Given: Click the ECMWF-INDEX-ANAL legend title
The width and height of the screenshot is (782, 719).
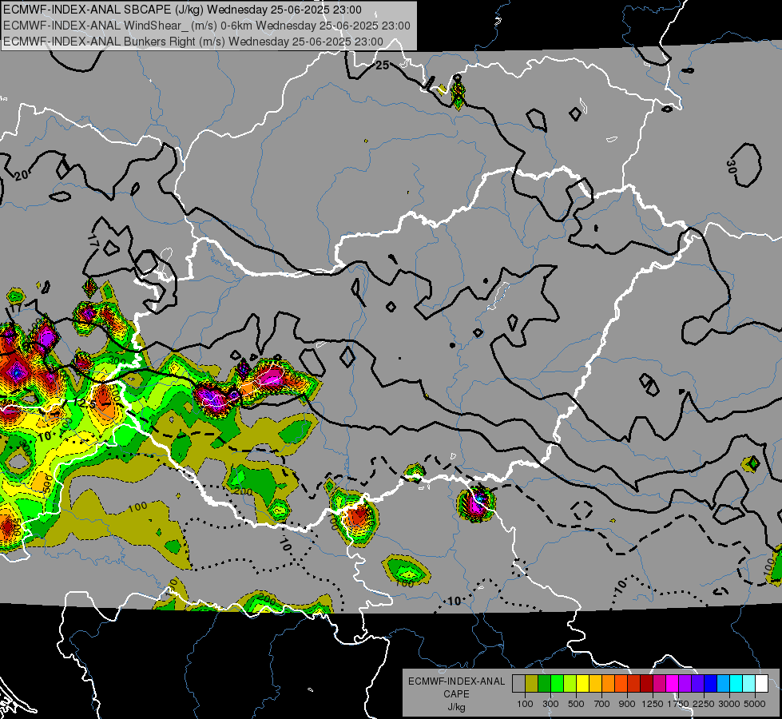Looking at the screenshot, I should coord(456,681).
